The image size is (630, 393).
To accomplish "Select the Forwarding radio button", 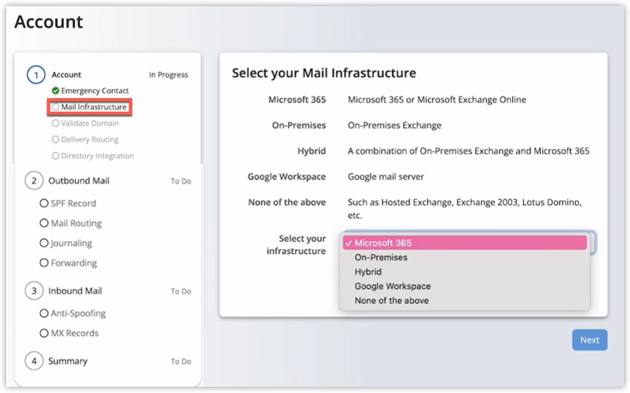I will coord(44,262).
